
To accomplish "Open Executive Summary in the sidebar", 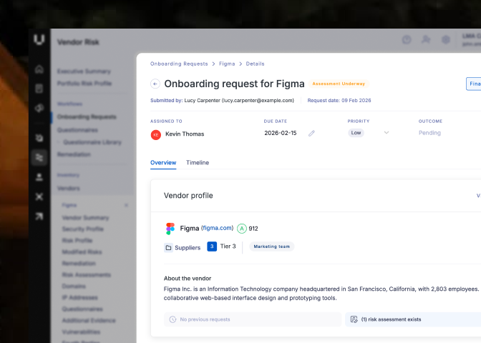I will click(84, 71).
